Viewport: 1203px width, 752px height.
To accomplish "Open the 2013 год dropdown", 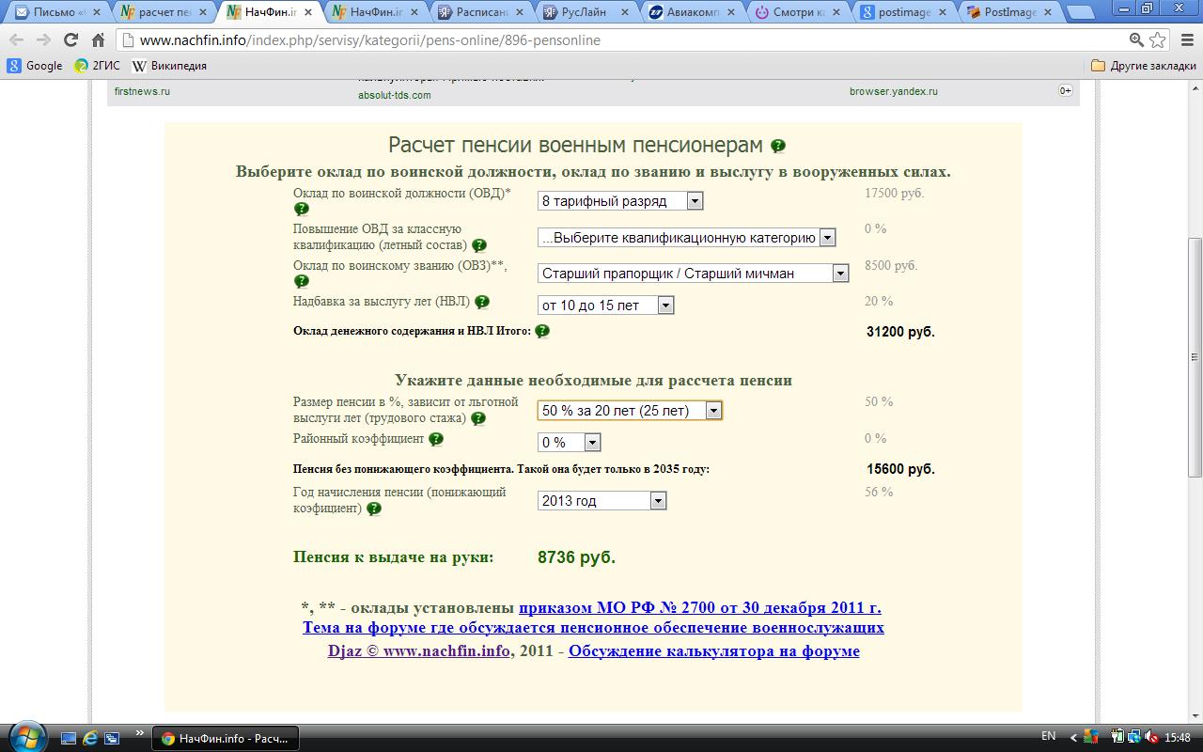I will pos(601,501).
